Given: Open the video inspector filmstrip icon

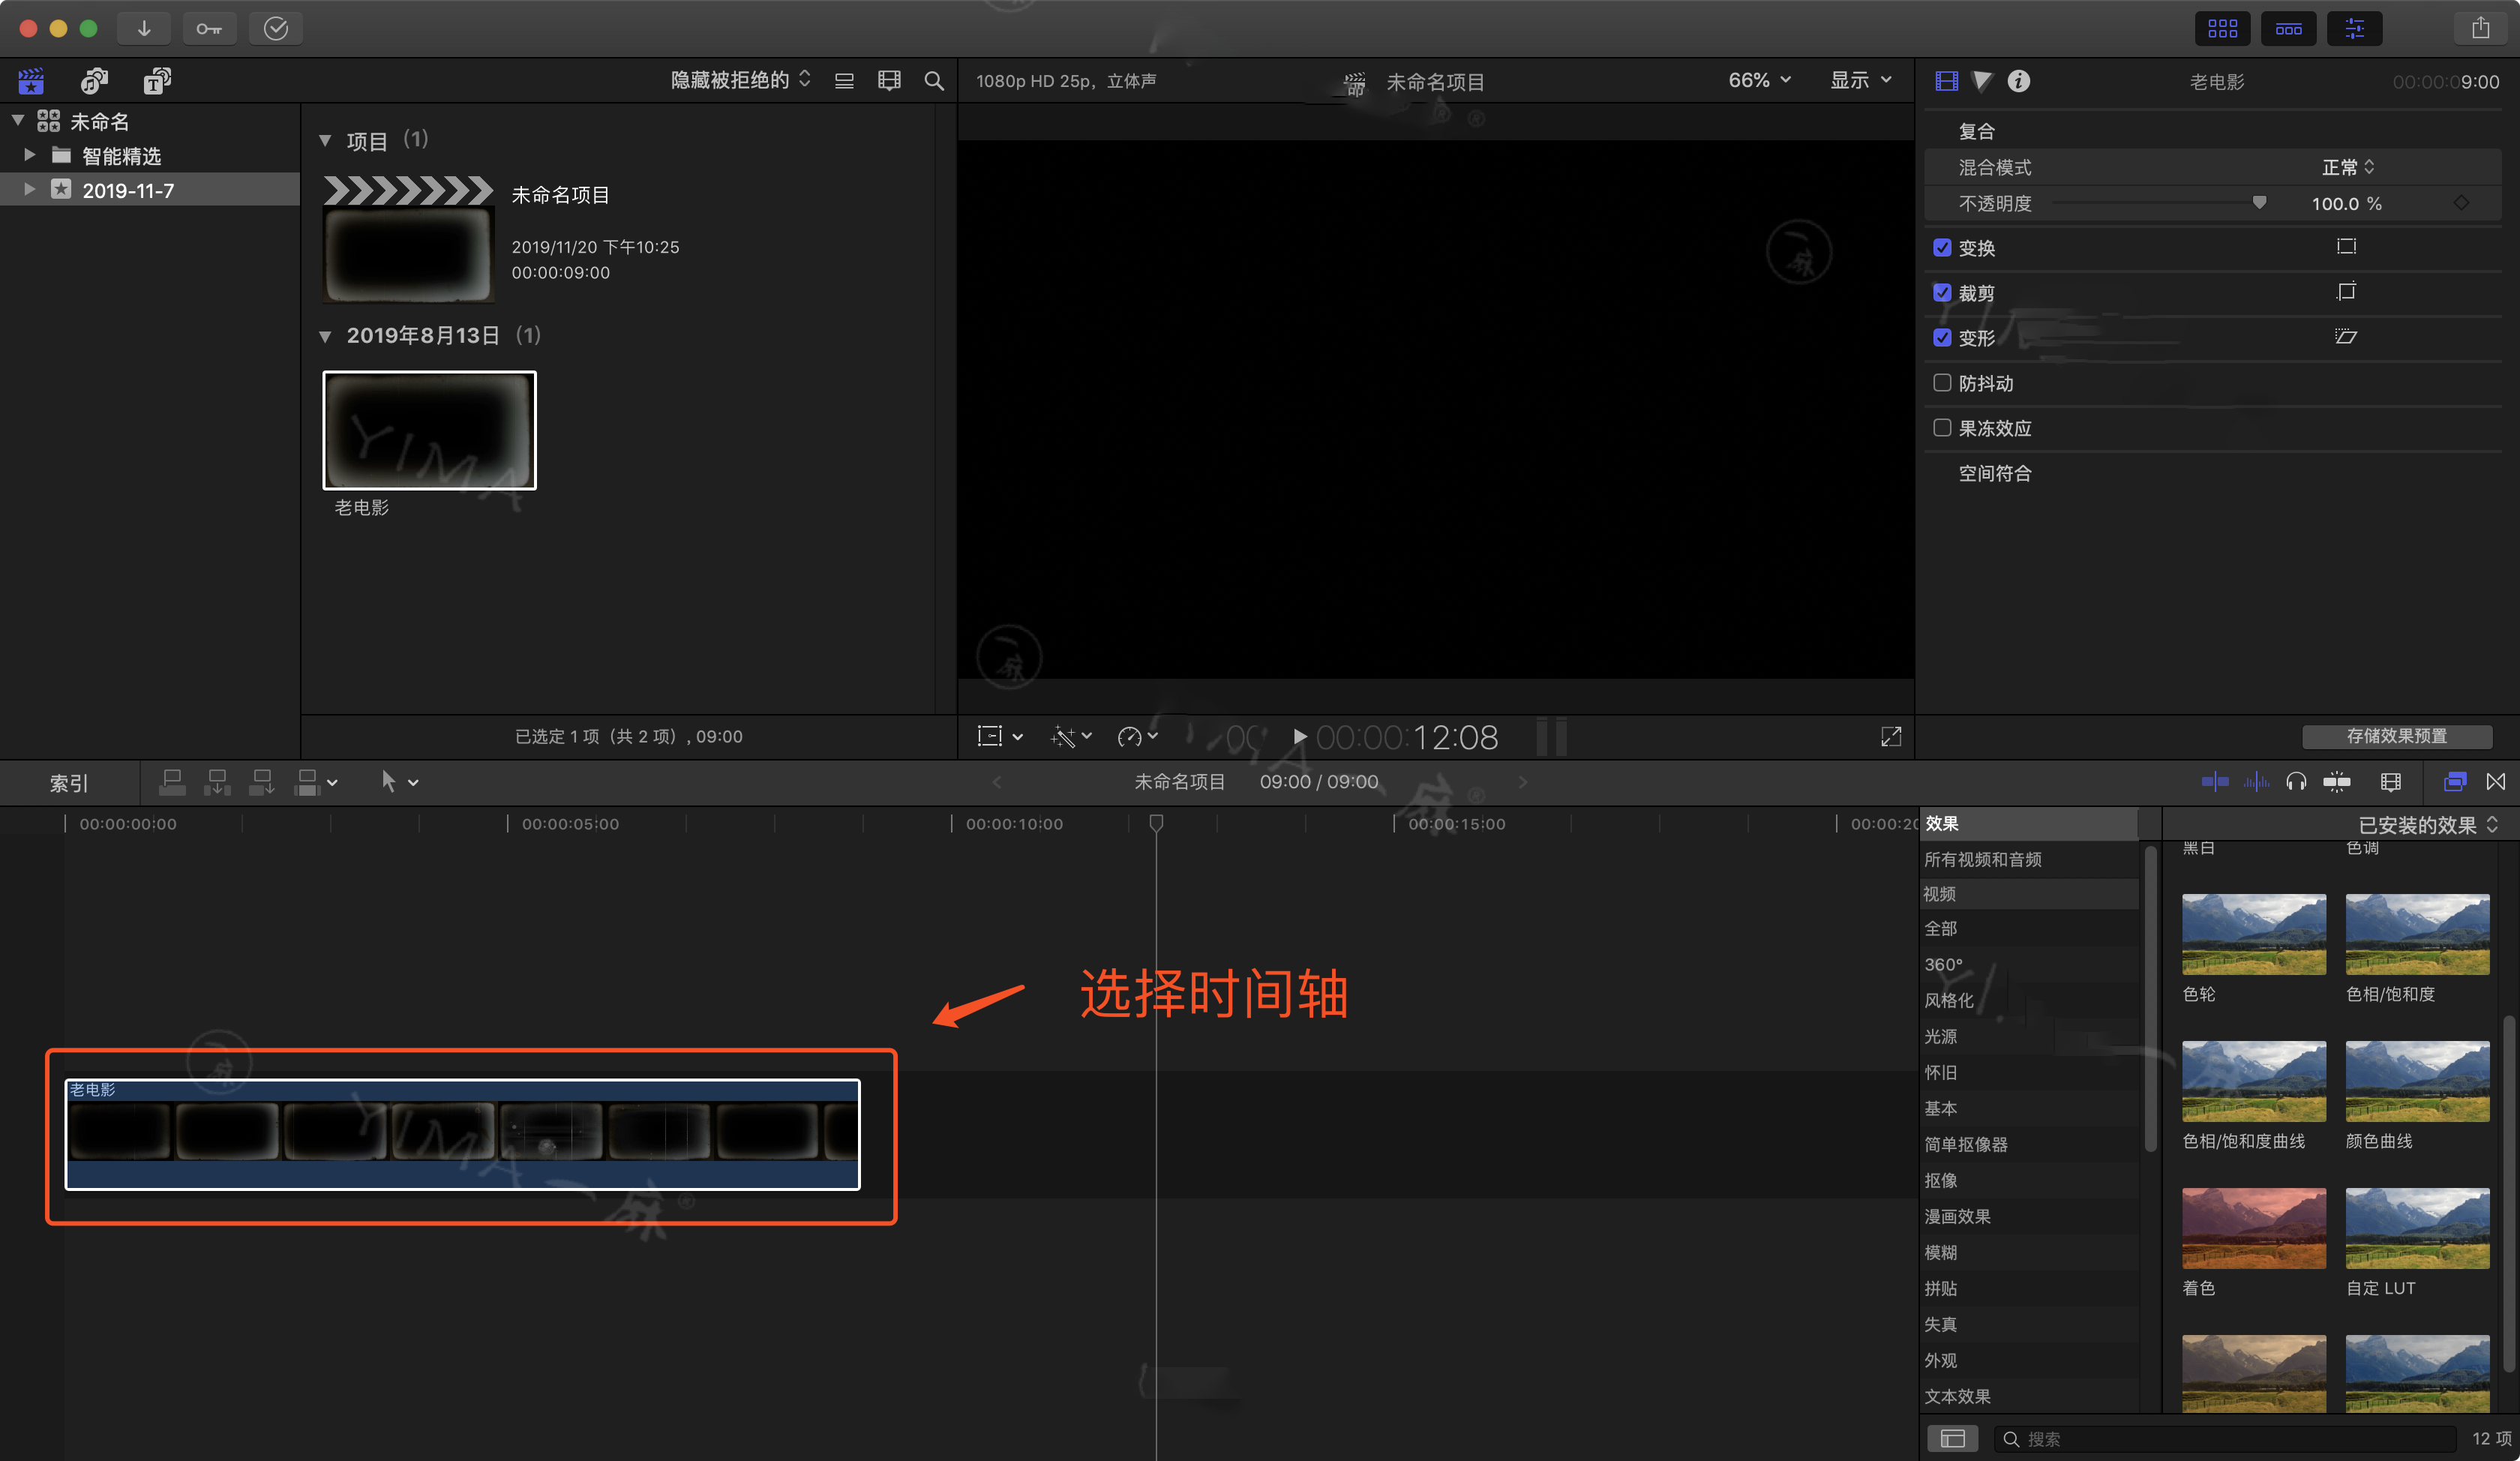Looking at the screenshot, I should point(1946,81).
